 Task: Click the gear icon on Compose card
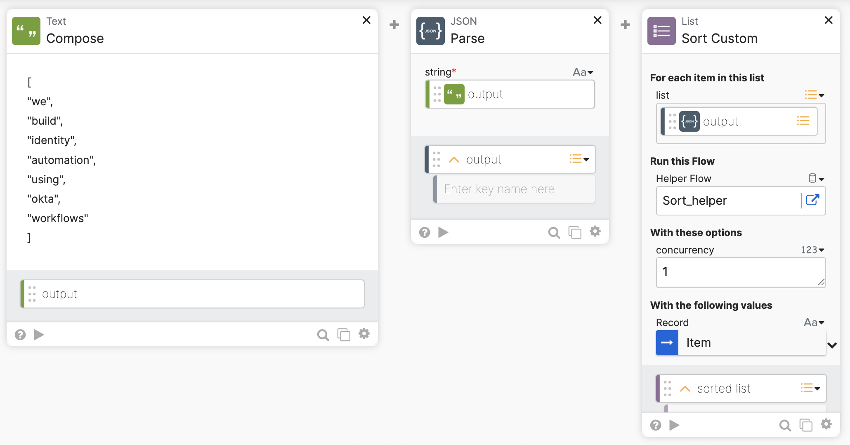click(364, 334)
